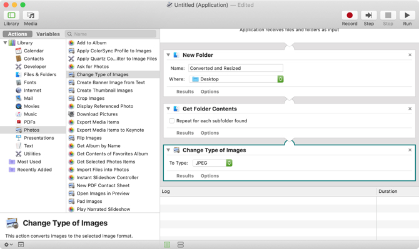Click the folder Name text field
The height and width of the screenshot is (249, 419).
click(x=236, y=68)
